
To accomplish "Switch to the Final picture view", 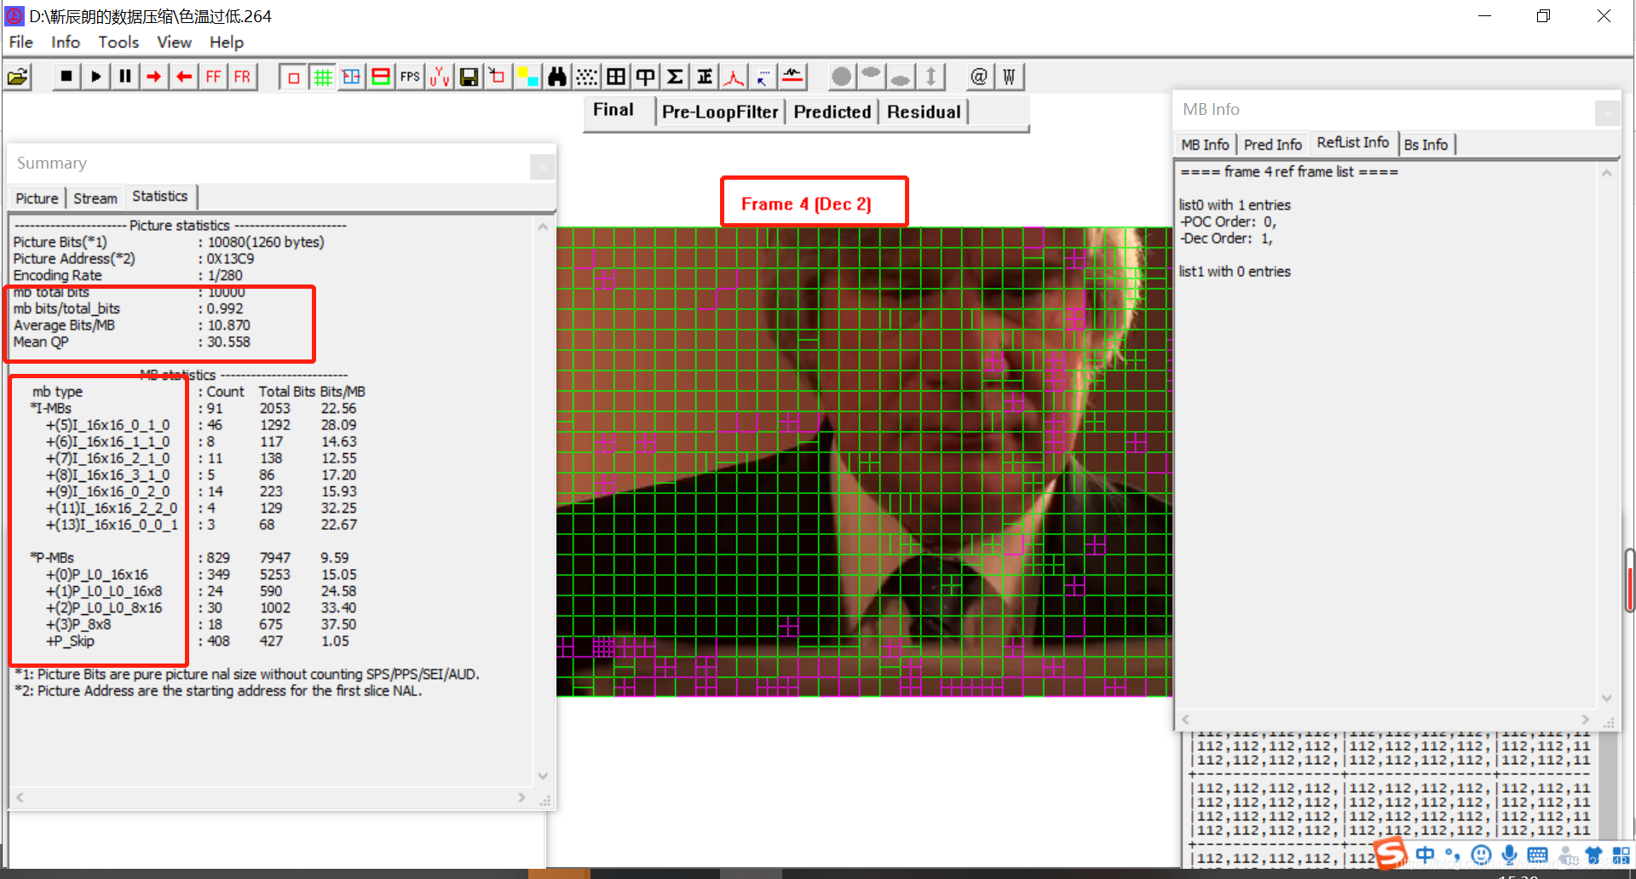I will [613, 110].
